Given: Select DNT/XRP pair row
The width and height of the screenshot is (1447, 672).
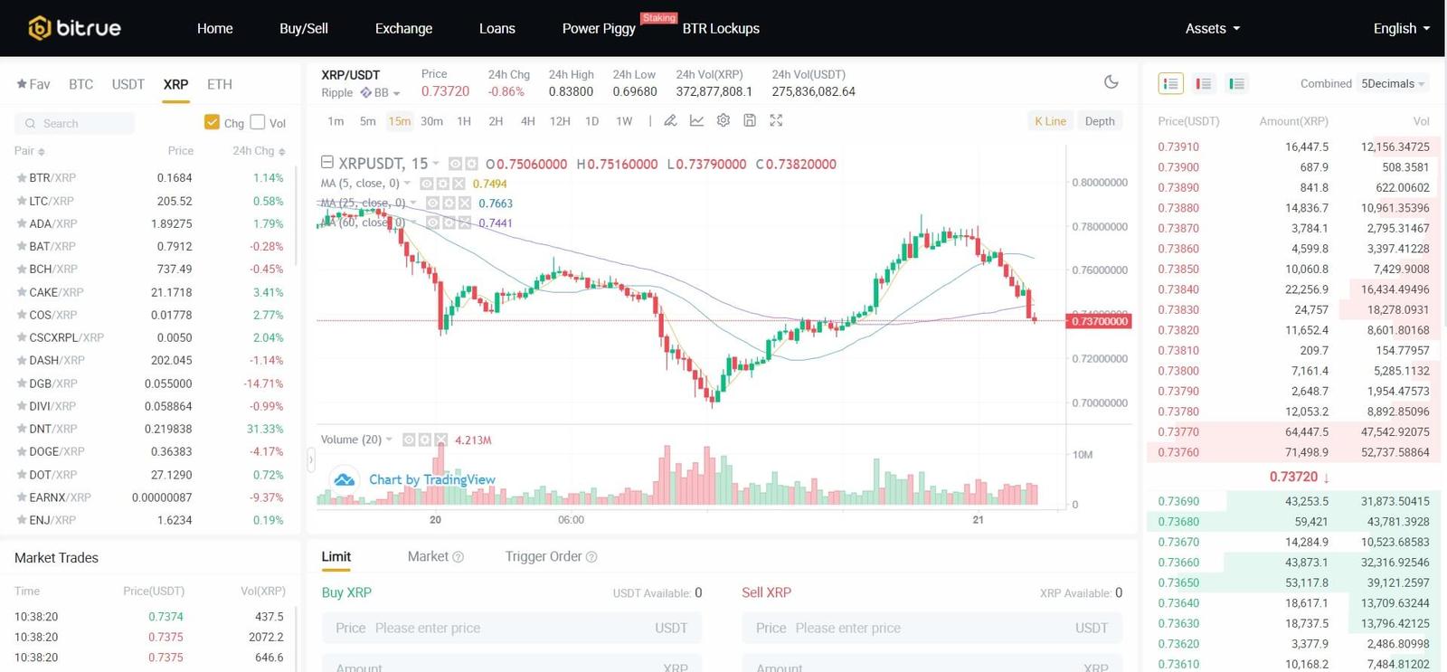Looking at the screenshot, I should [x=150, y=429].
